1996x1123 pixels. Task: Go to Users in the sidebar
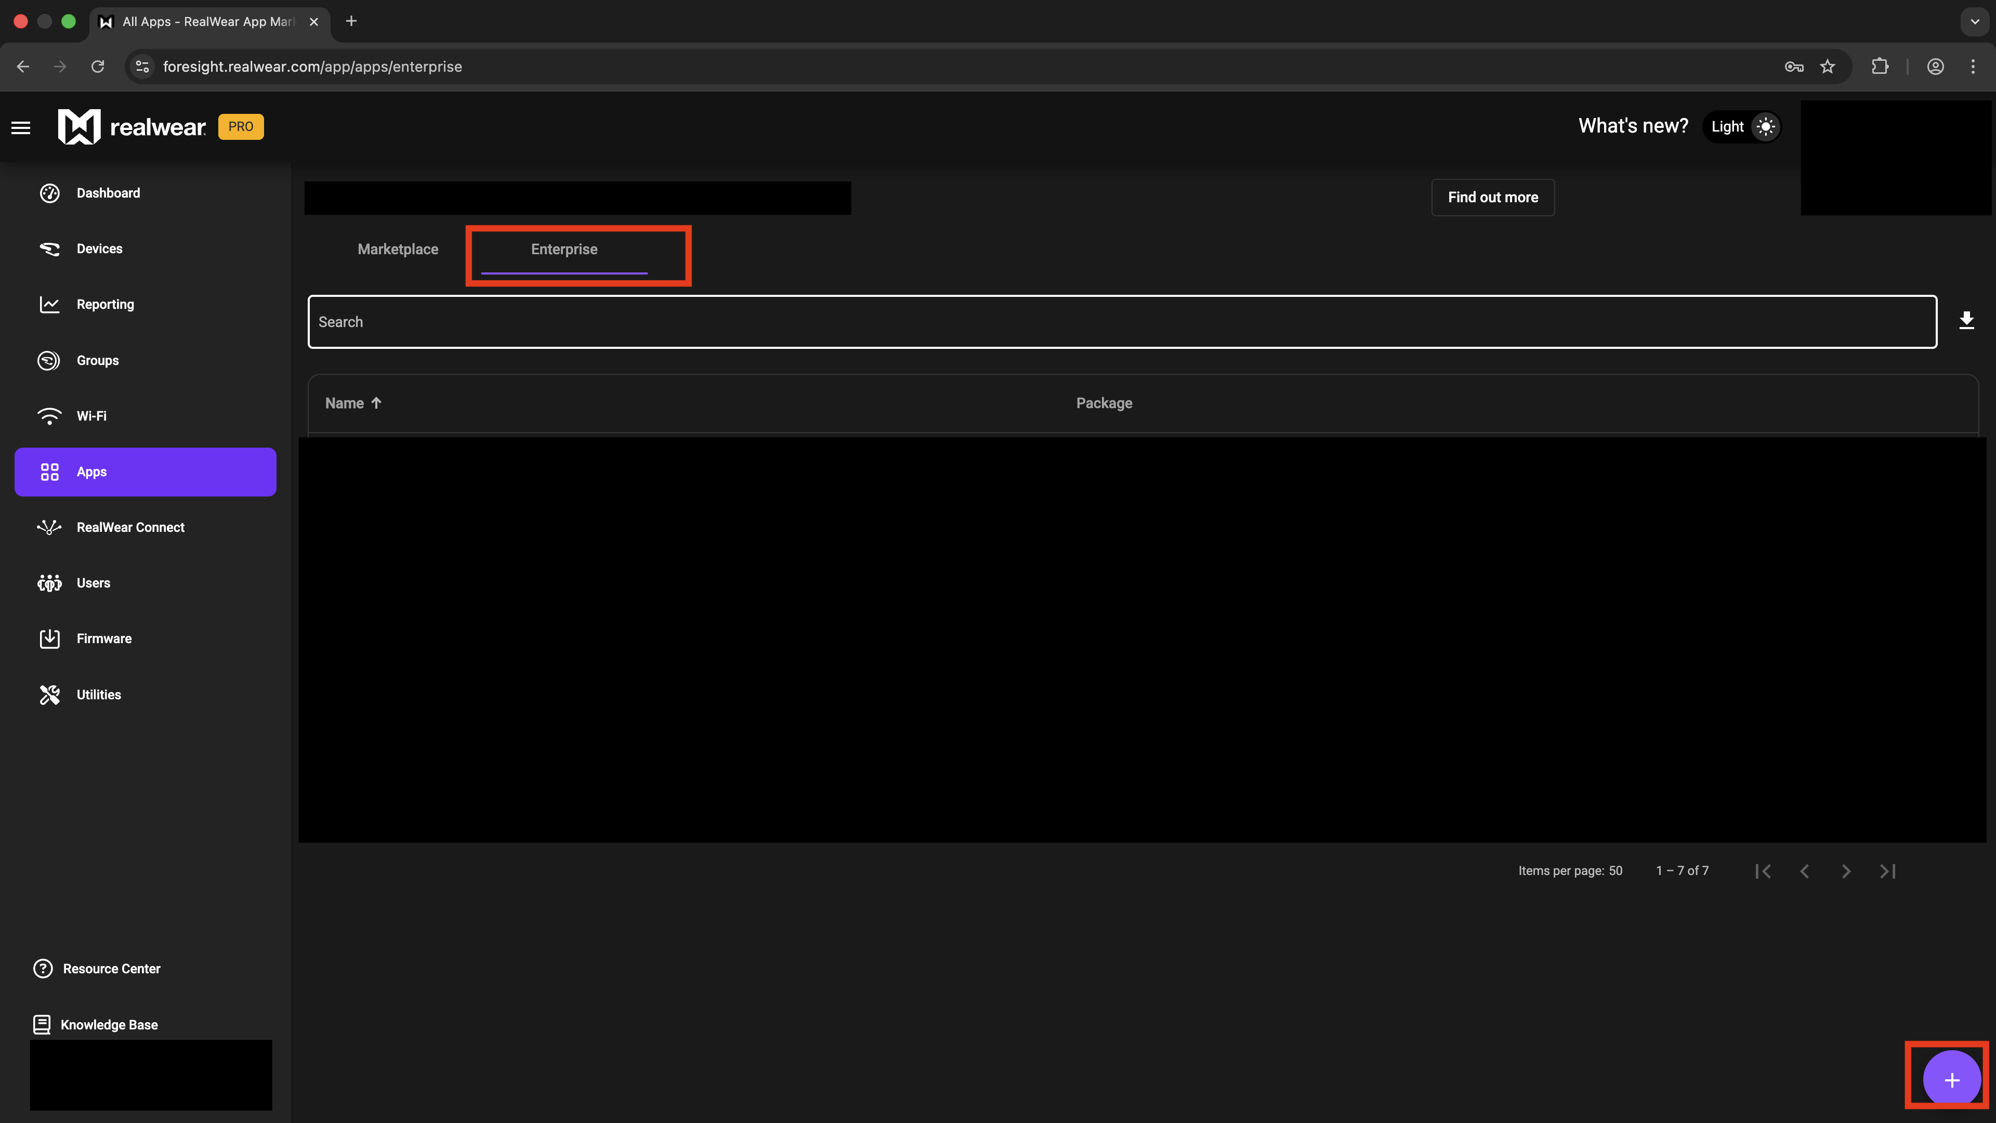pyautogui.click(x=145, y=583)
